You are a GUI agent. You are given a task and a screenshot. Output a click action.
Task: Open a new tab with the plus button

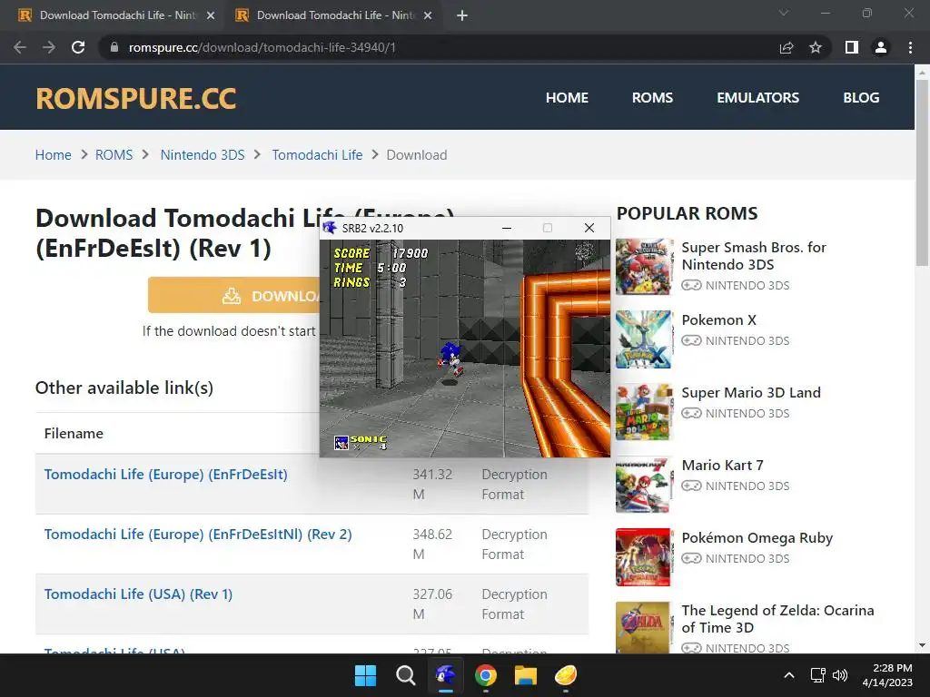[462, 15]
